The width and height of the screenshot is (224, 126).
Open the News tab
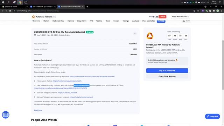pos(108,21)
